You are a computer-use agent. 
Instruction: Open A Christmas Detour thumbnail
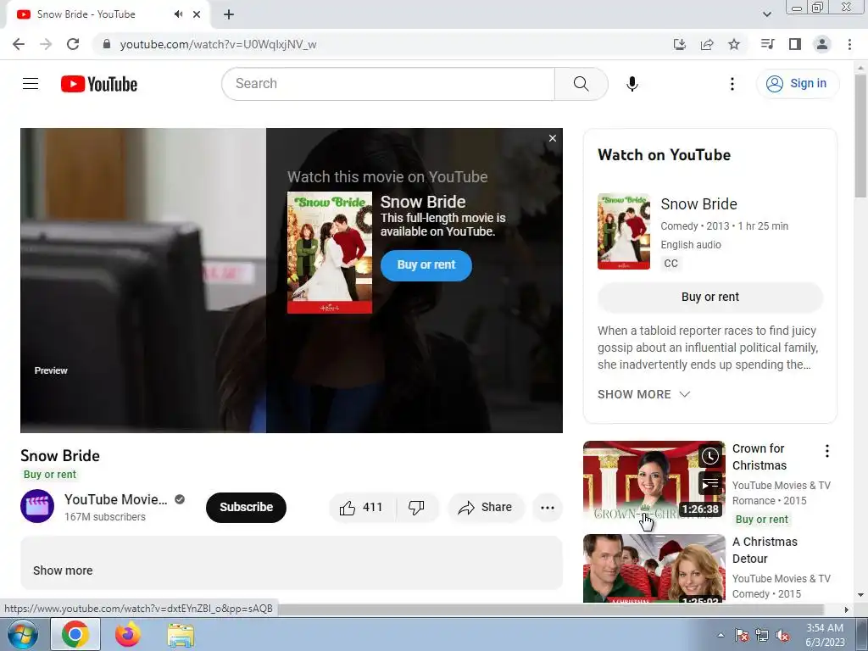[654, 569]
